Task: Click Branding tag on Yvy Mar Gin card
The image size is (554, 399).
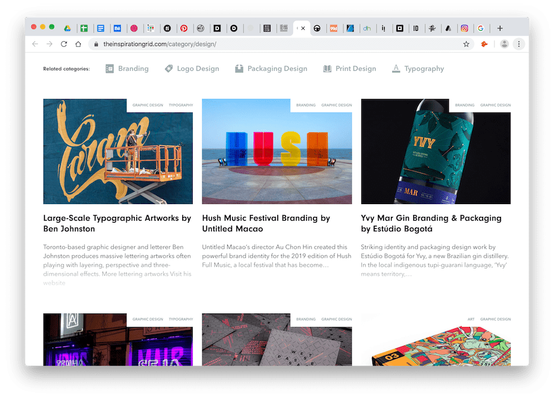Action: pos(465,105)
